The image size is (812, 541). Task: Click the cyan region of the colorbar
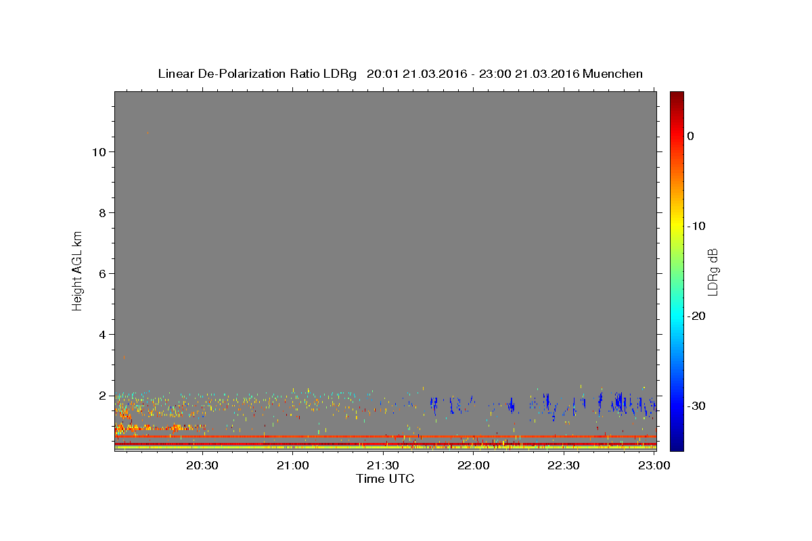(677, 316)
